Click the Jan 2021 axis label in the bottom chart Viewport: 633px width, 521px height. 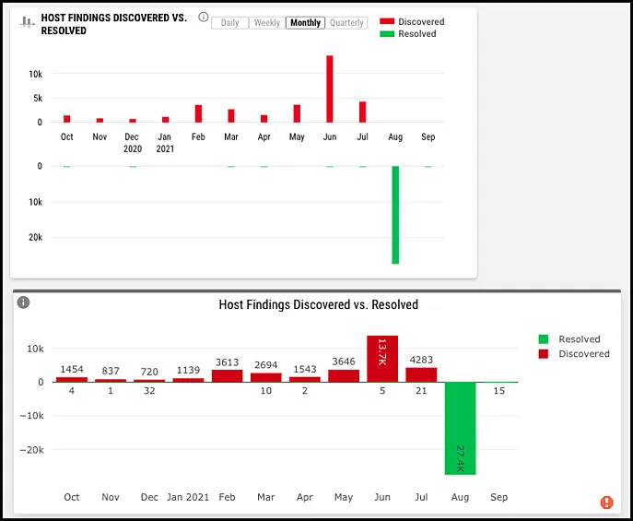(188, 497)
